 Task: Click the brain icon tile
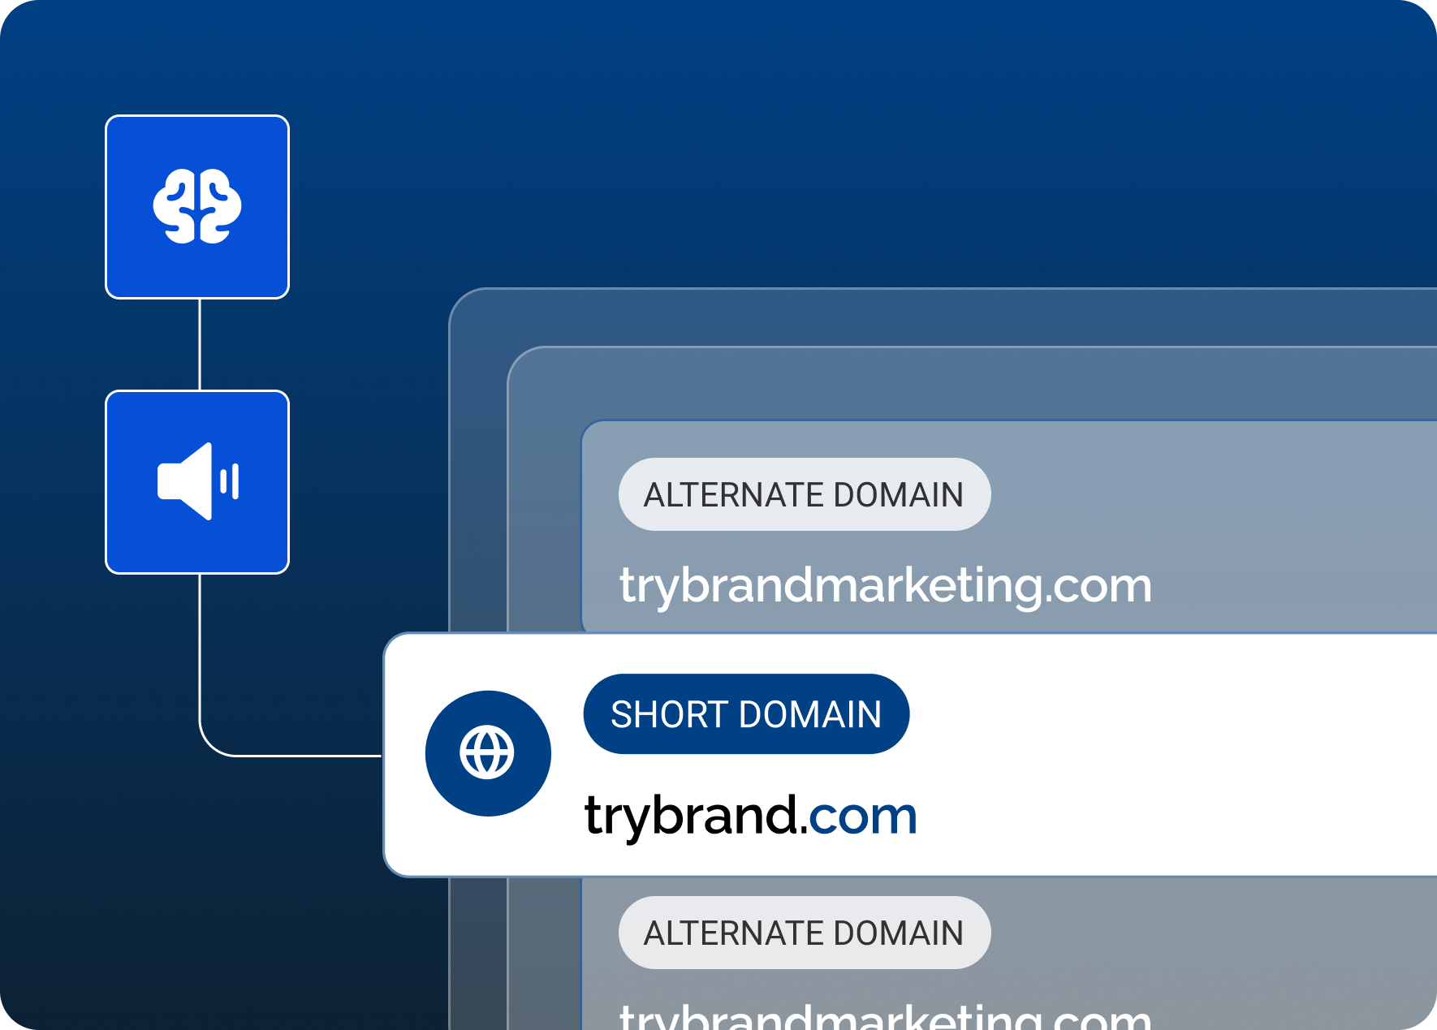[197, 207]
